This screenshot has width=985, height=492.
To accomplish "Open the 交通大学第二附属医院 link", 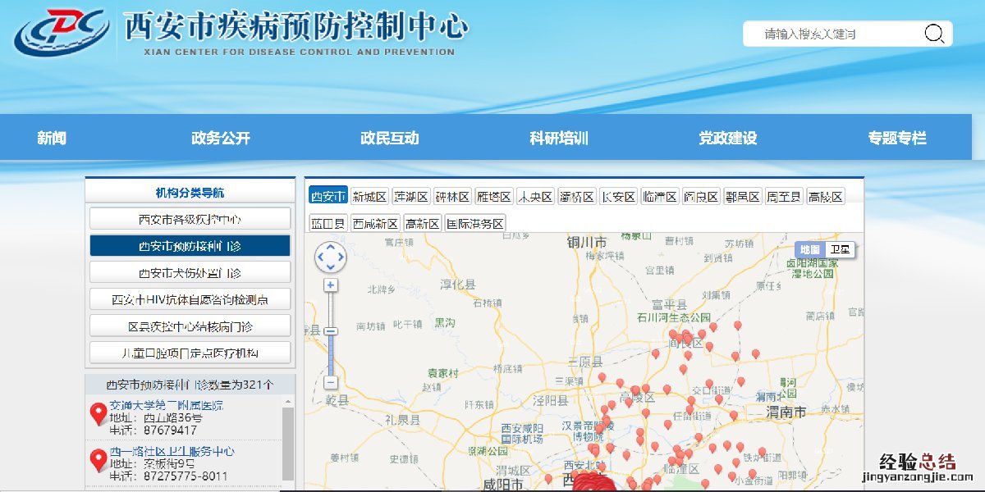I will coord(166,405).
